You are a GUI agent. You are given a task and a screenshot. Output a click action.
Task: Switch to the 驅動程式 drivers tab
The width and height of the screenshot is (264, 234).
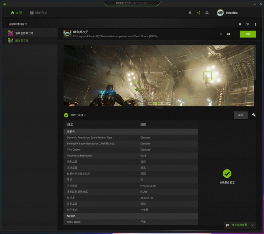[39, 13]
